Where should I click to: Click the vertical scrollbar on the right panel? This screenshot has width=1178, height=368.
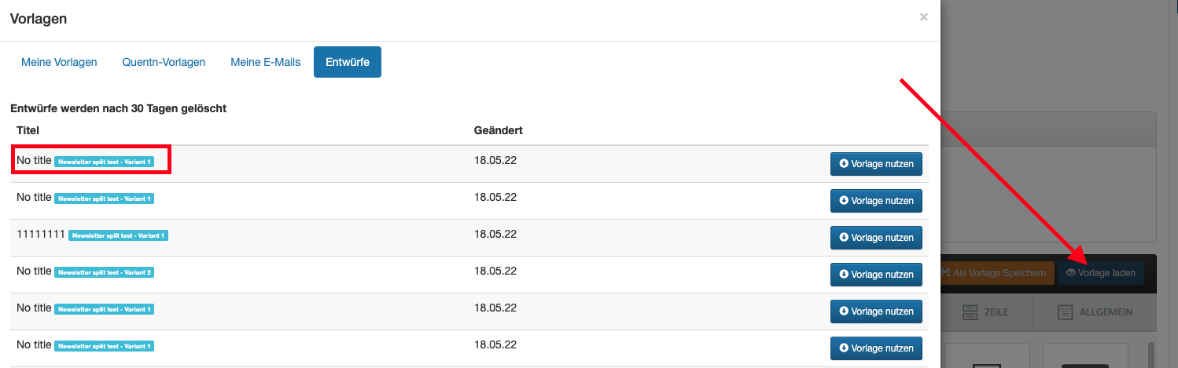point(1150,353)
